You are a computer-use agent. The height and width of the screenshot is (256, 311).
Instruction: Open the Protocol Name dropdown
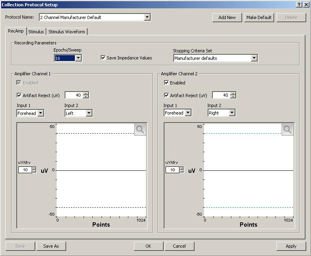click(x=147, y=17)
